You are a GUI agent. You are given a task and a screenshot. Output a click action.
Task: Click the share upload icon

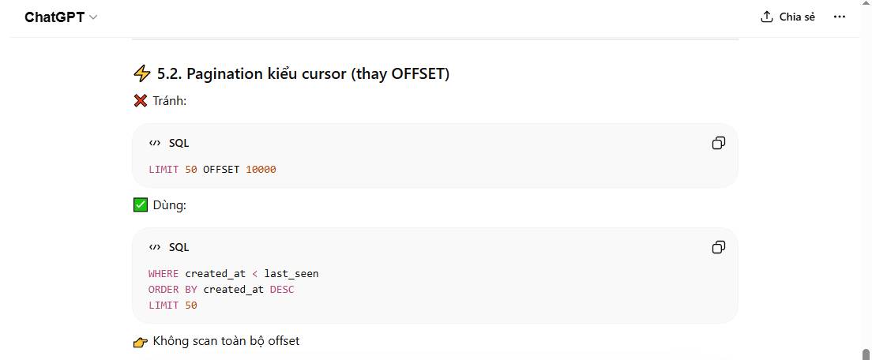click(x=766, y=17)
